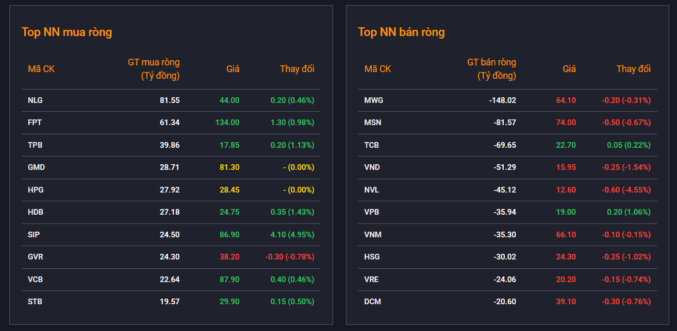Click Thay đổi header in net sell table
Image resolution: width=677 pixels, height=331 pixels.
pos(633,69)
